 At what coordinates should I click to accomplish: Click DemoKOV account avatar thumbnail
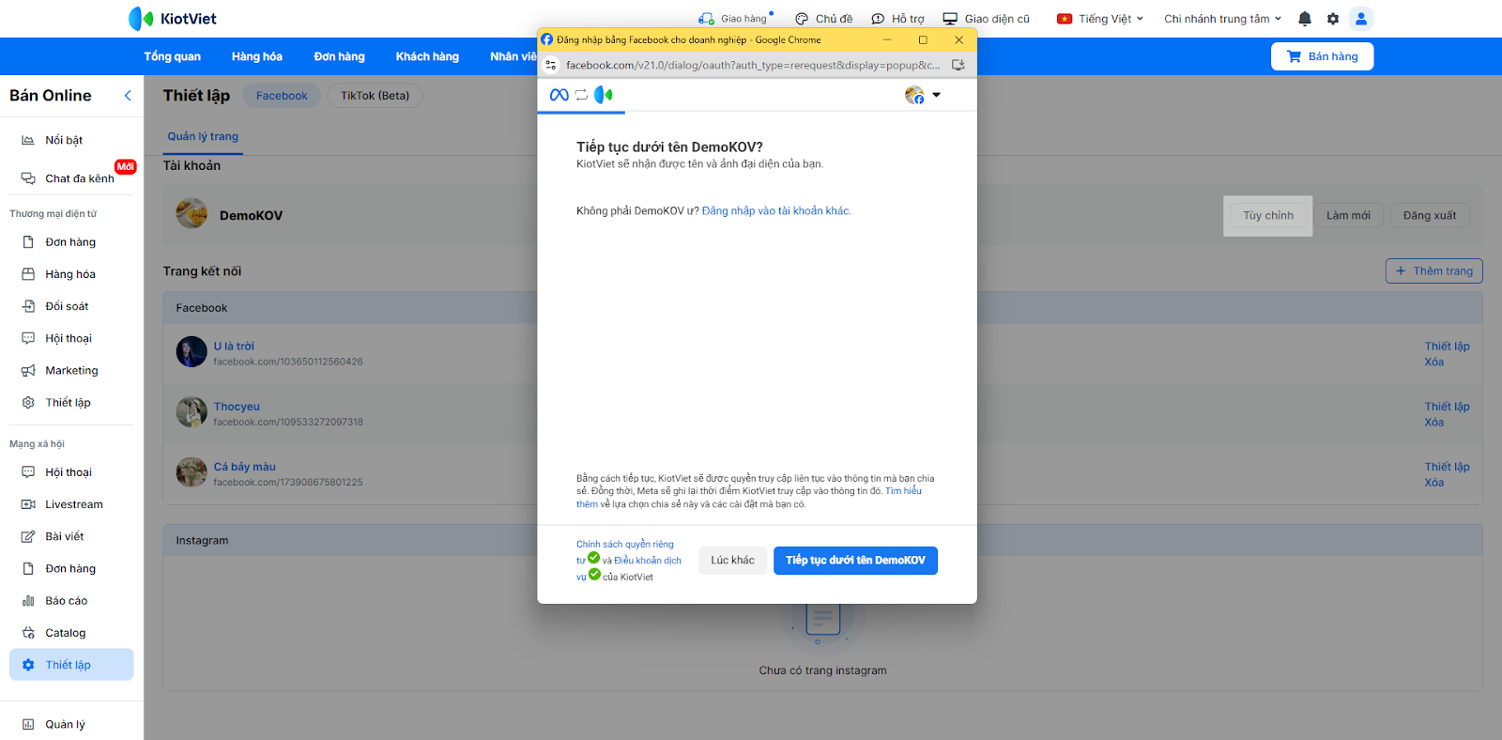192,214
